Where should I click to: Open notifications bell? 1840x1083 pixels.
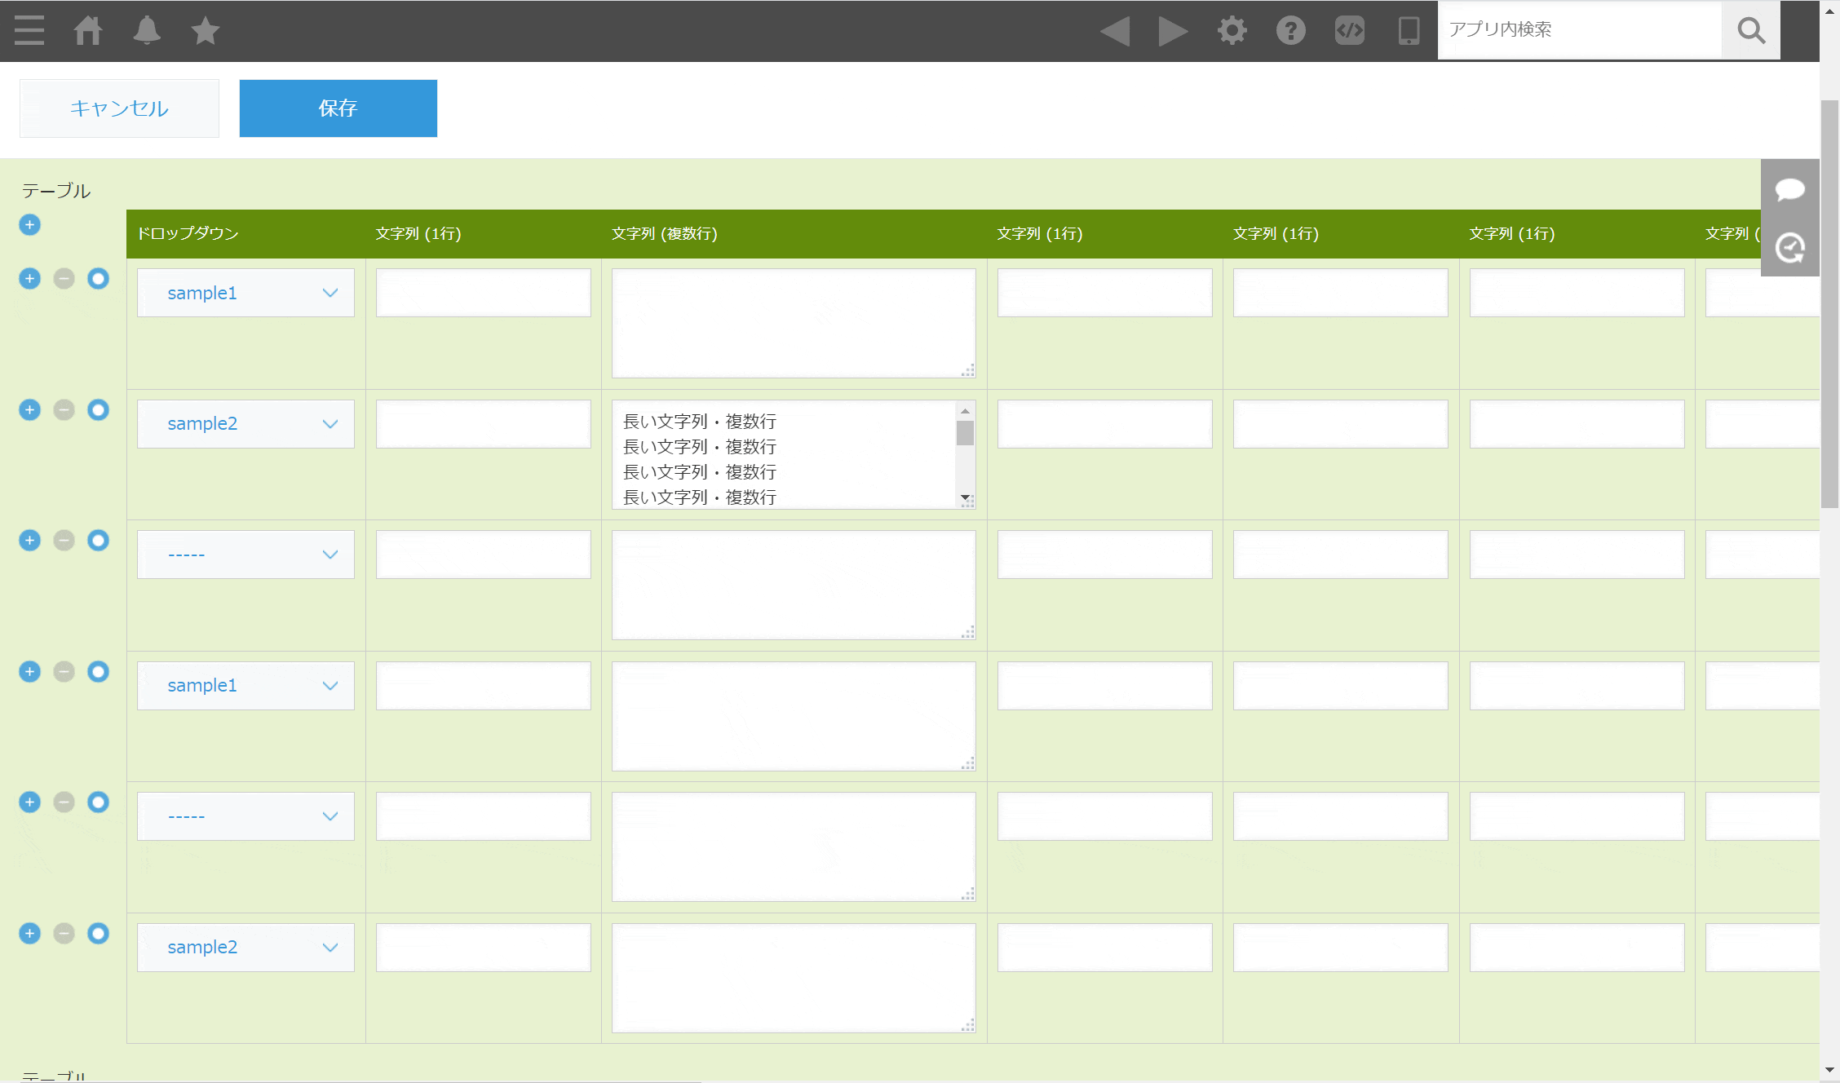click(147, 31)
